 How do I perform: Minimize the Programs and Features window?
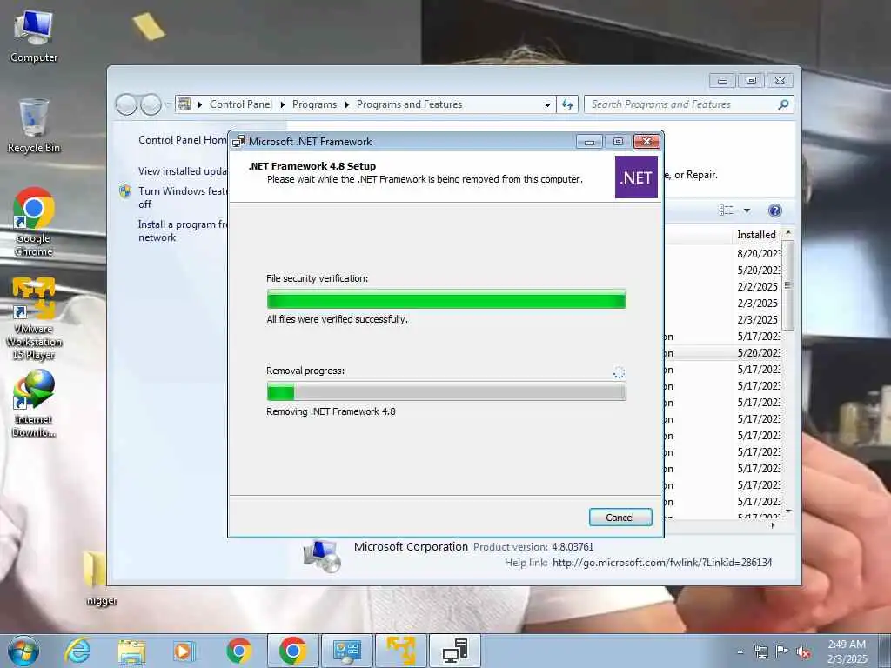point(722,81)
